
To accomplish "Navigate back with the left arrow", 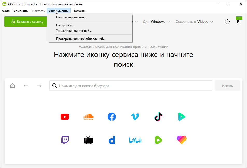I will (x=26, y=86).
